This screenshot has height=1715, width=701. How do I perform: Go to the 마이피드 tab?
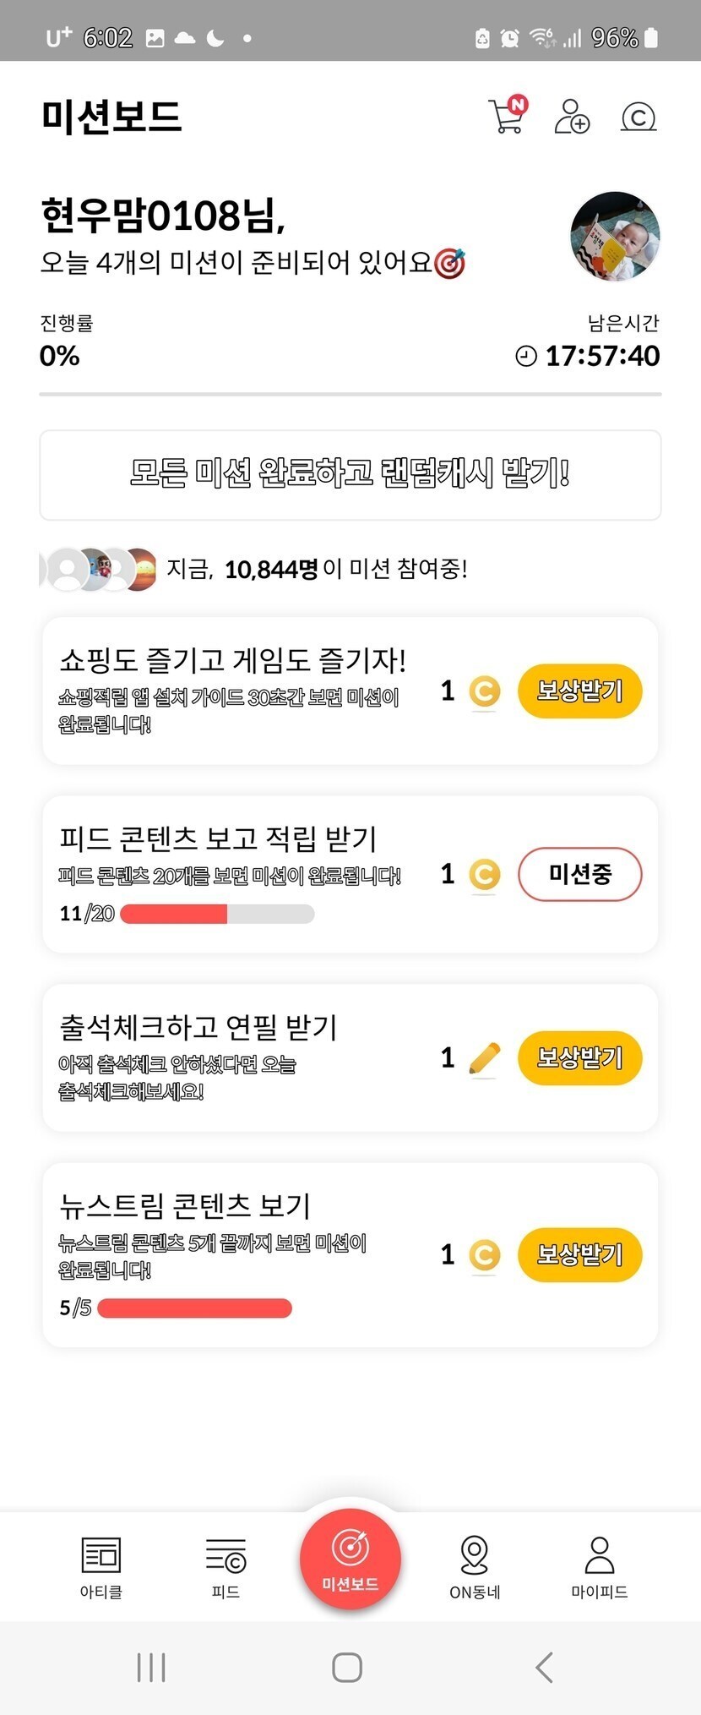[x=599, y=1568]
